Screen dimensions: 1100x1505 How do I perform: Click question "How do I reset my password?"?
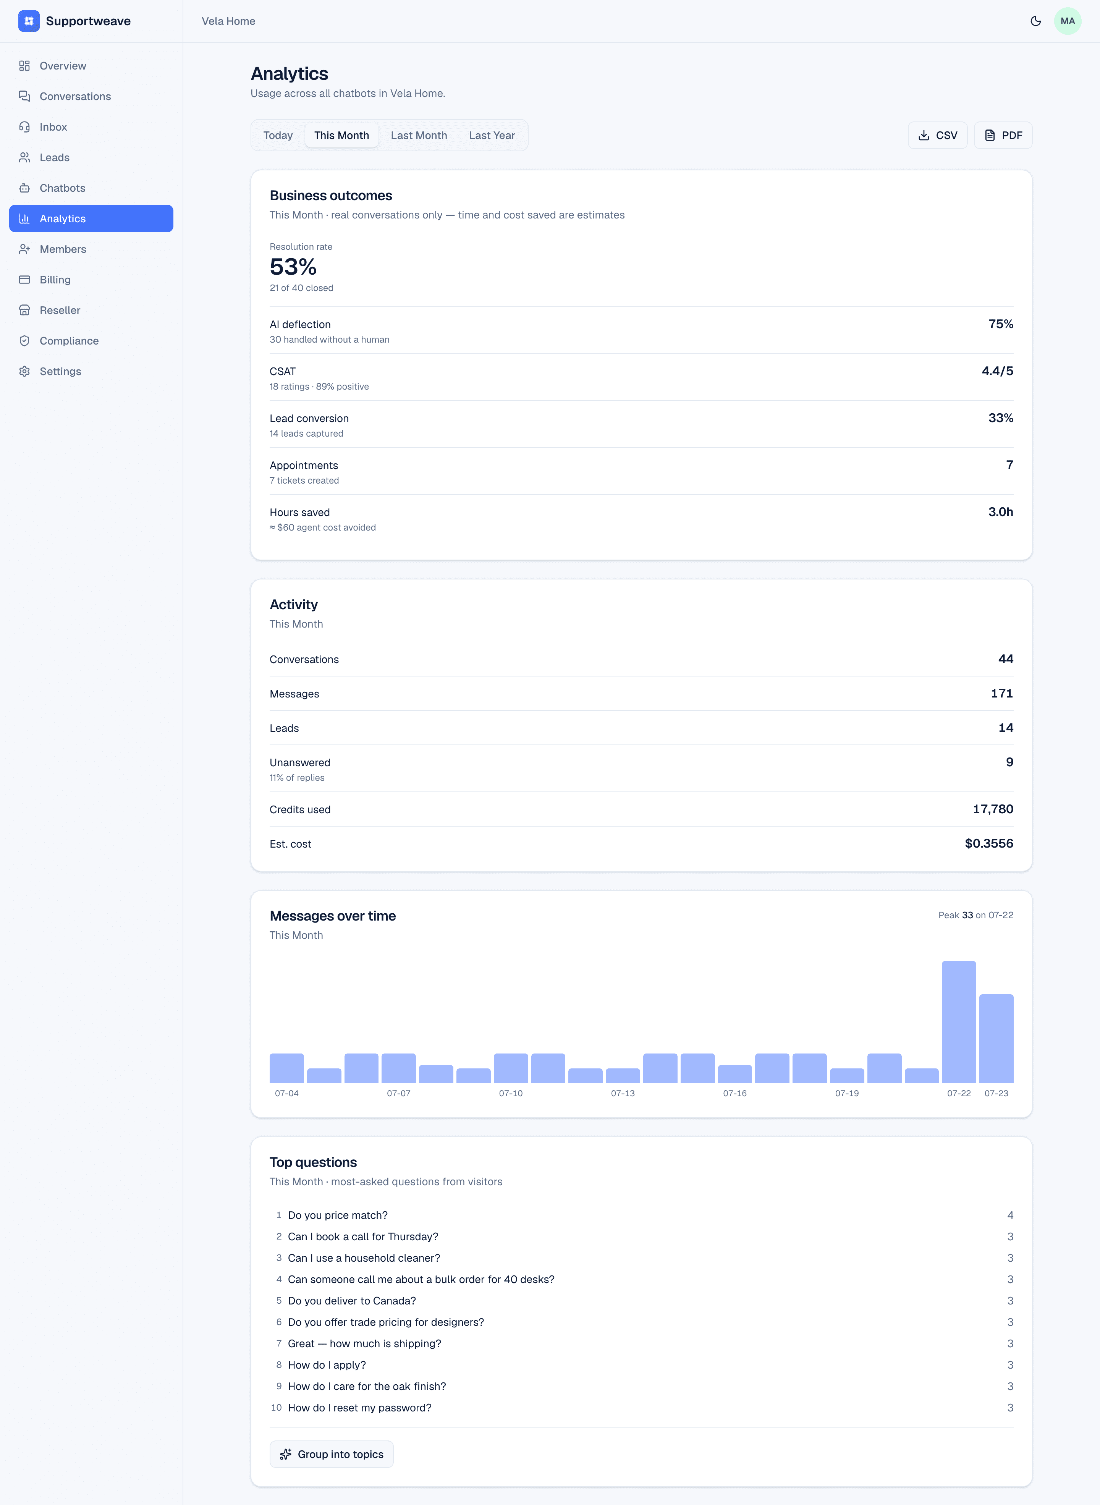(359, 1408)
